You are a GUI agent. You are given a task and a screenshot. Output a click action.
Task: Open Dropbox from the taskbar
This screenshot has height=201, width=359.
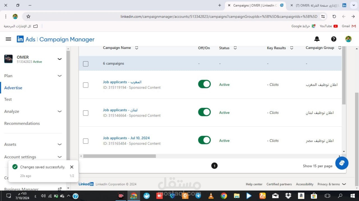[288, 196]
